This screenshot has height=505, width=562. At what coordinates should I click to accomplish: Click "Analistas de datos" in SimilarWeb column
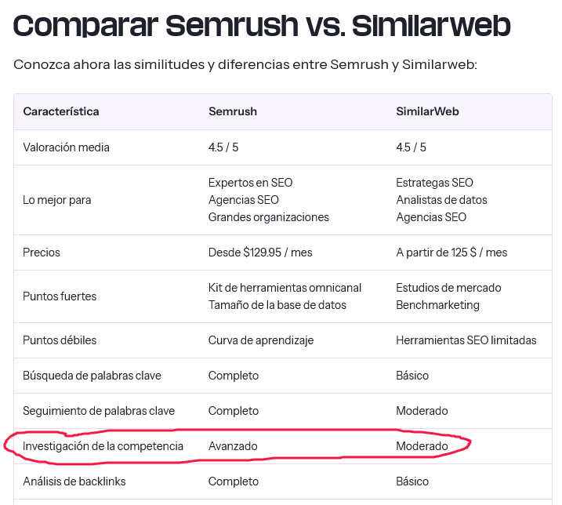(x=441, y=200)
